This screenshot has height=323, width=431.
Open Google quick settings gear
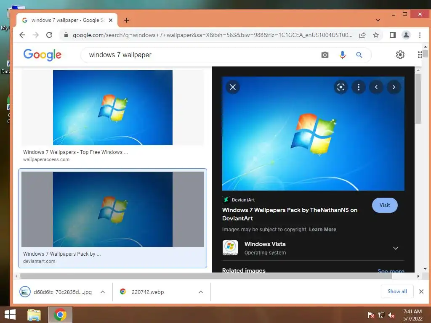[400, 55]
